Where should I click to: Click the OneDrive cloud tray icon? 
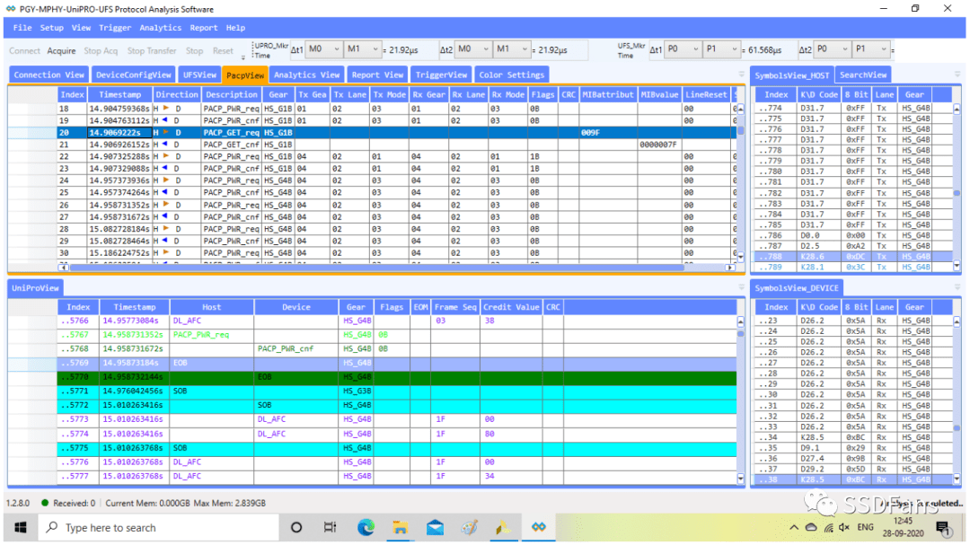(811, 528)
